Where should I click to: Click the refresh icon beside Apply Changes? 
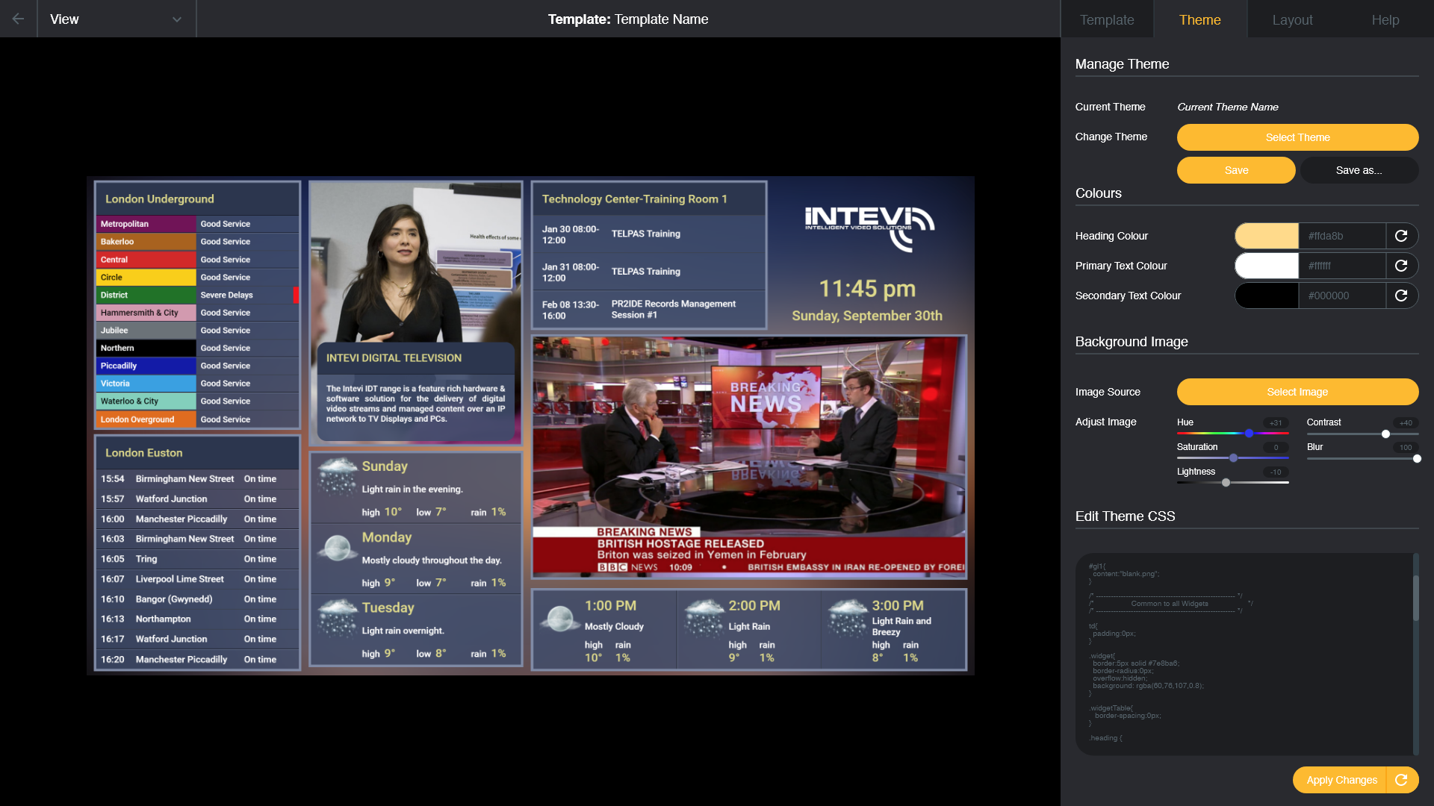point(1401,780)
